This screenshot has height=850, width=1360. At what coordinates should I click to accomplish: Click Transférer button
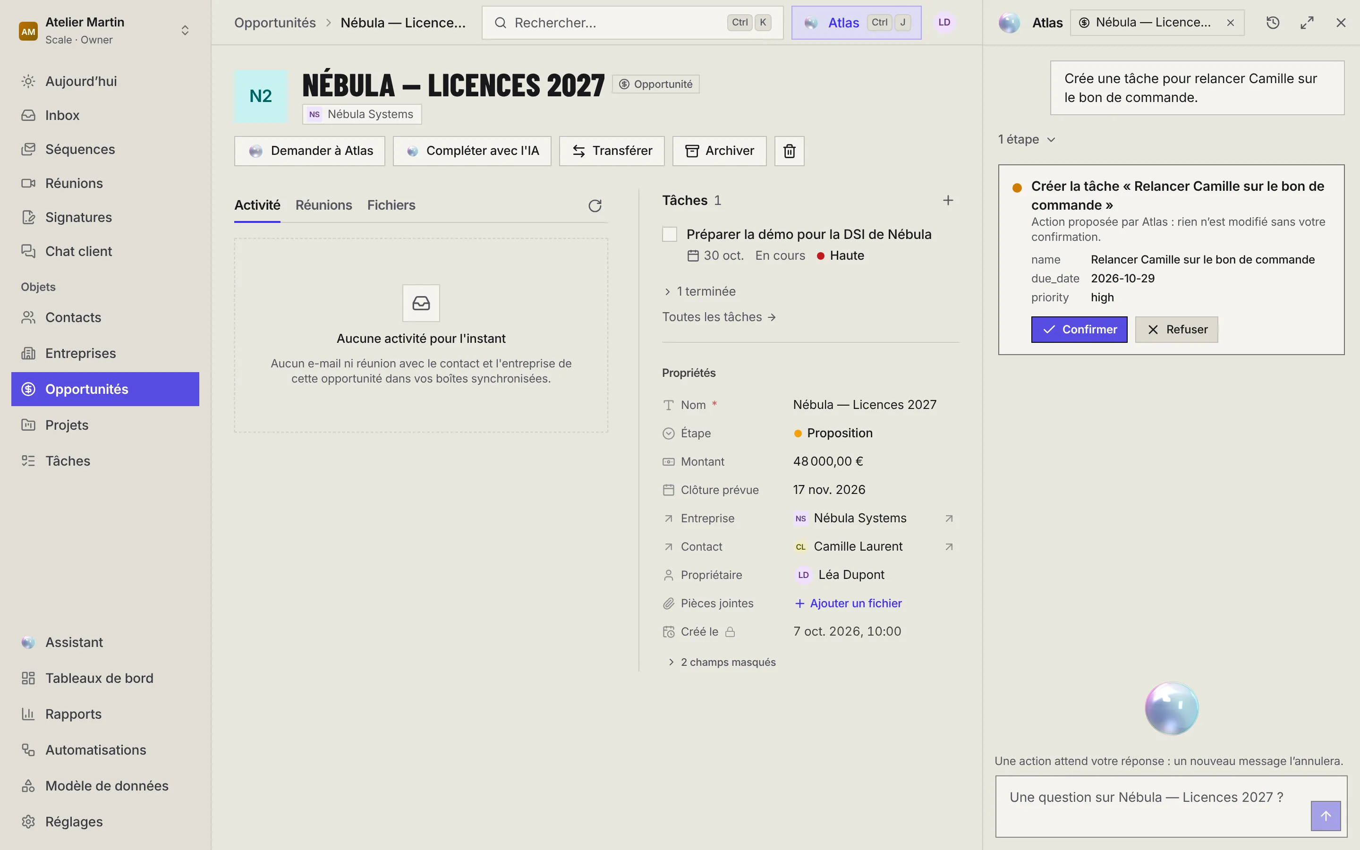612,151
